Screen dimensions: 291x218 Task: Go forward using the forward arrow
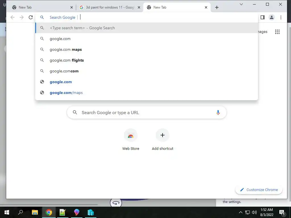(22, 17)
